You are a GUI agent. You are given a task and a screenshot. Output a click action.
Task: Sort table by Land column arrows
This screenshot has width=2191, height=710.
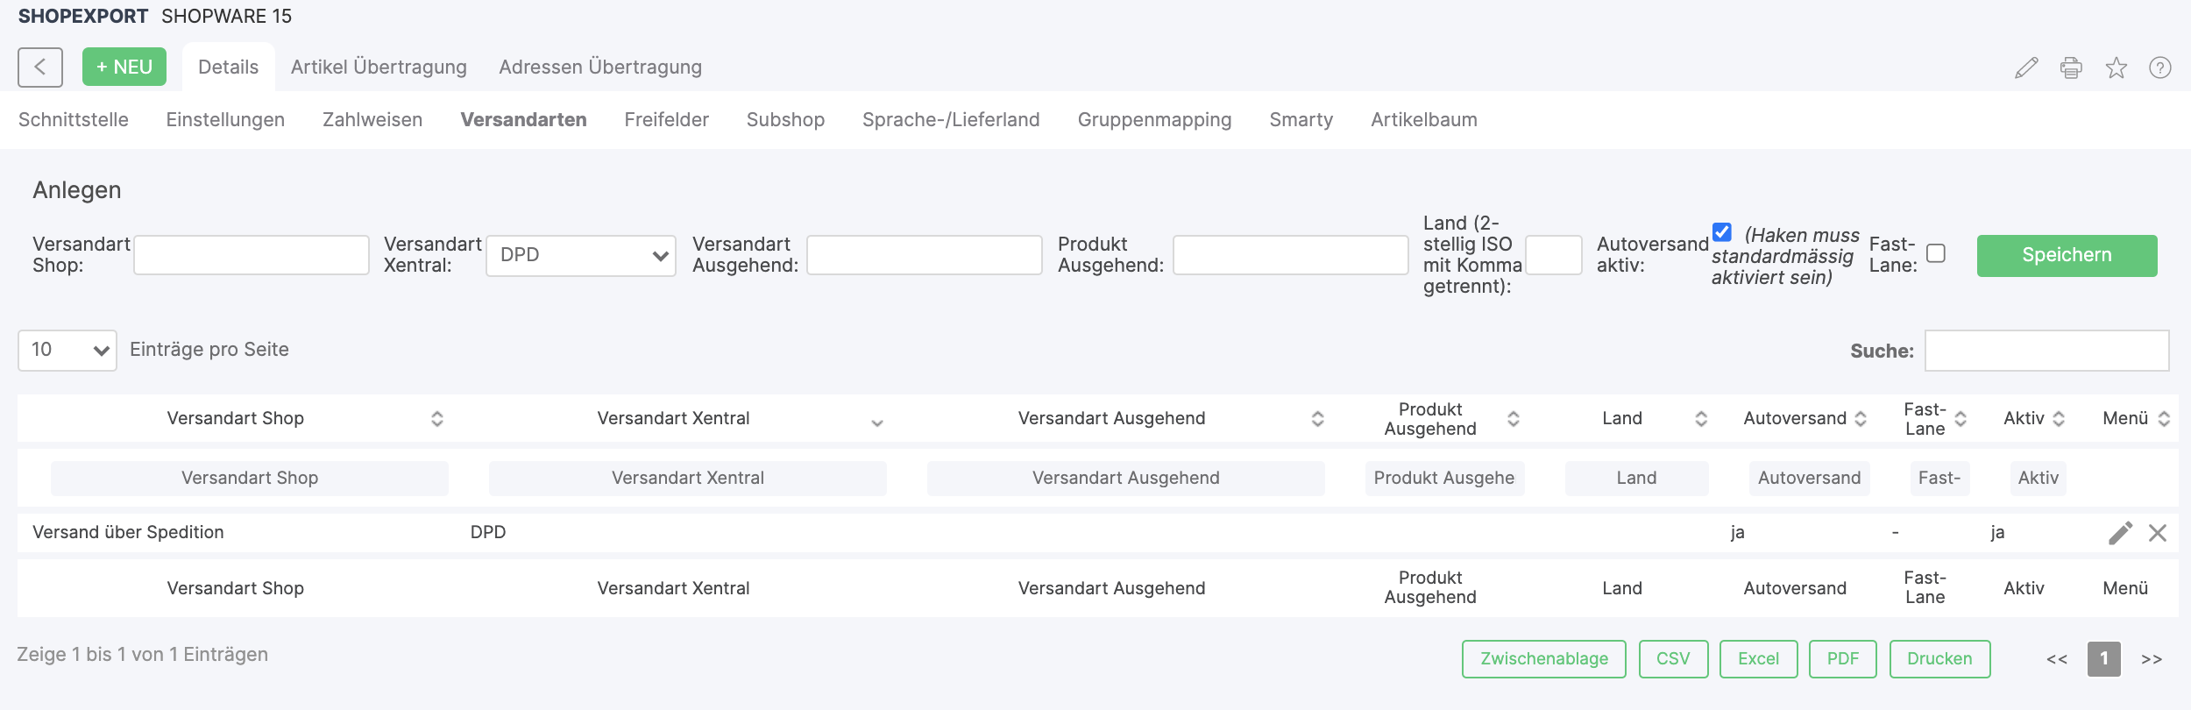pos(1700,419)
